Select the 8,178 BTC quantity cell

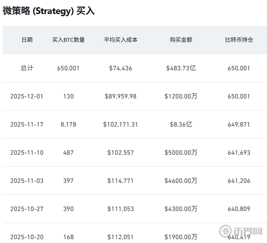[68, 124]
